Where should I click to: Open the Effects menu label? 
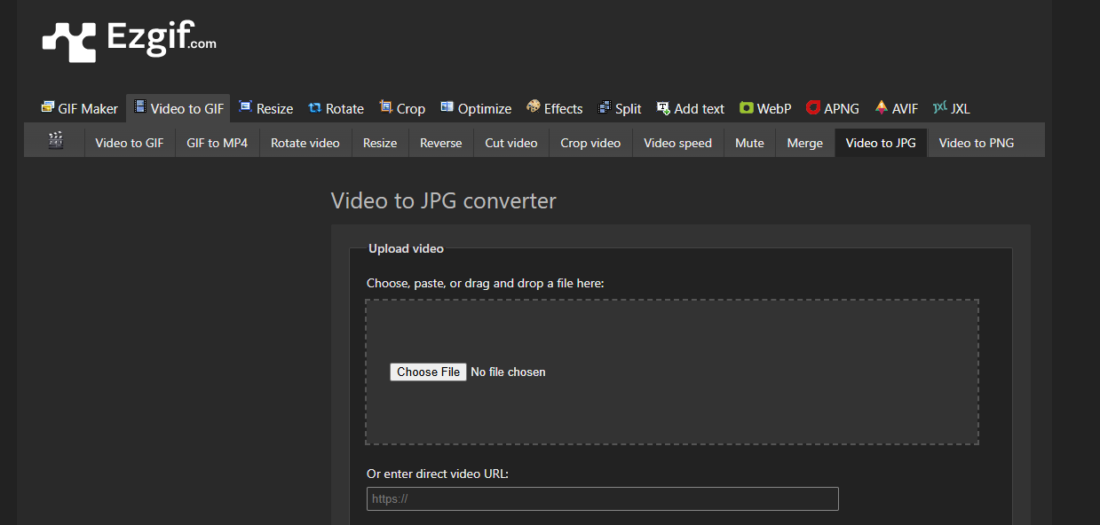tap(564, 109)
